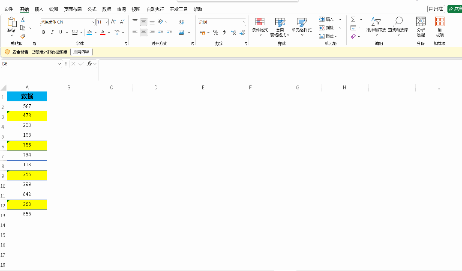Apply accounting number format
462x271 pixels.
pos(202,32)
